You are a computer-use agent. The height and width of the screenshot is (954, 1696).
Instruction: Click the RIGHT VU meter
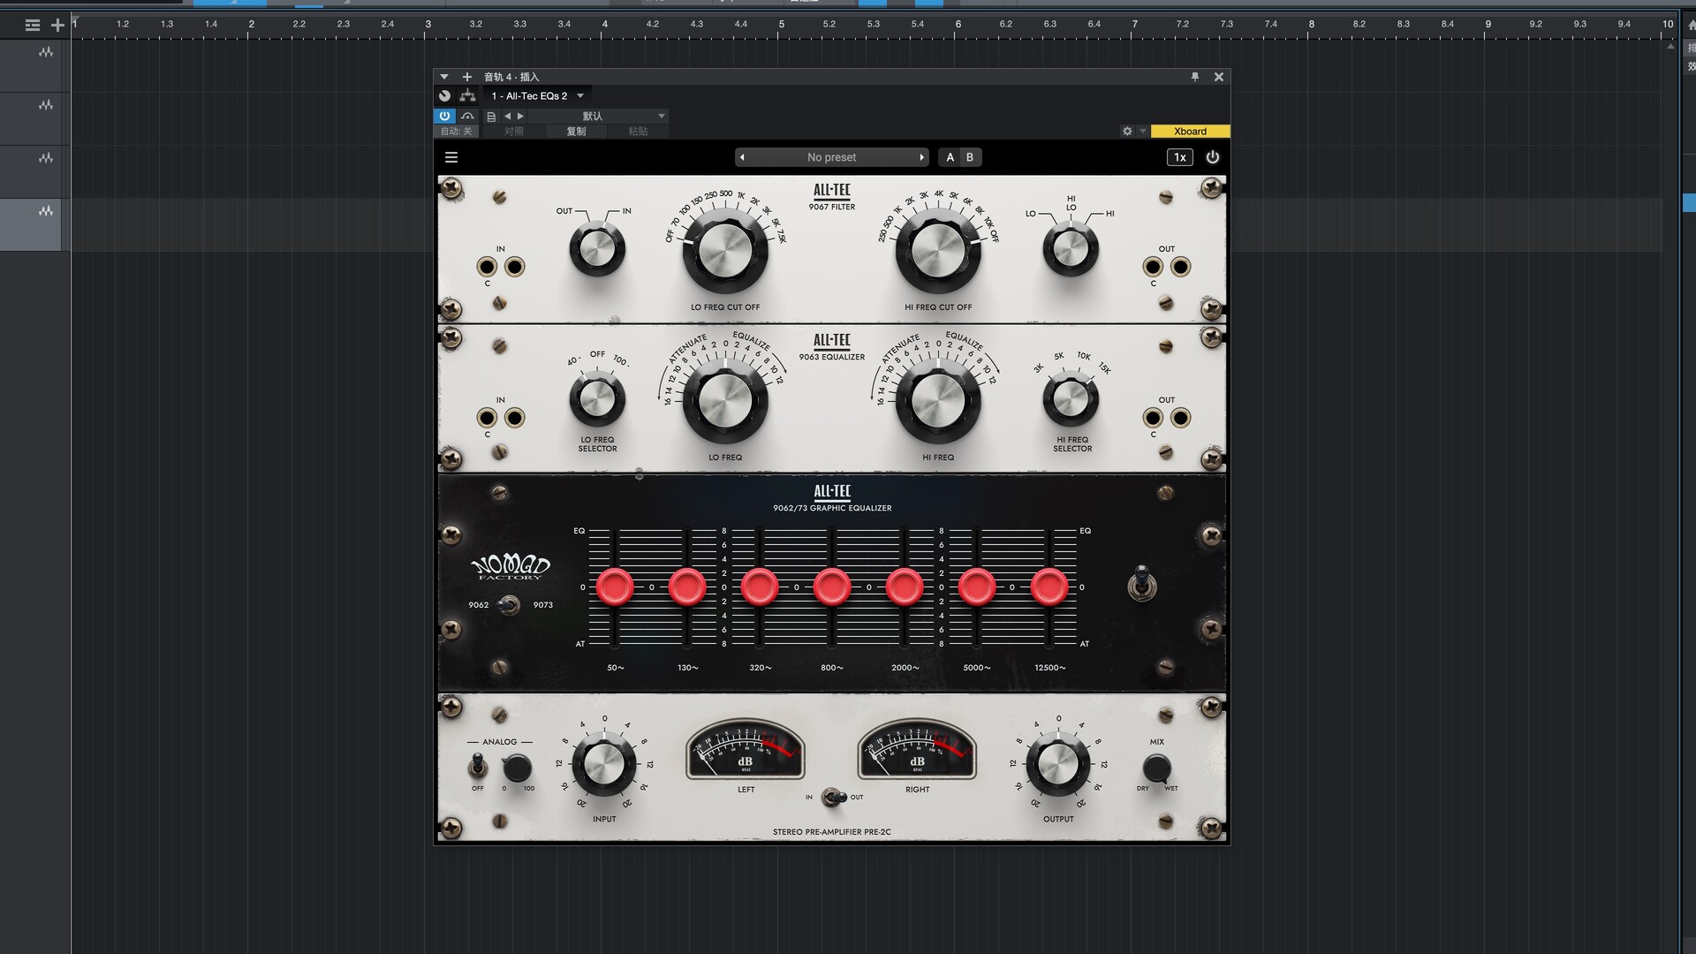pos(917,749)
